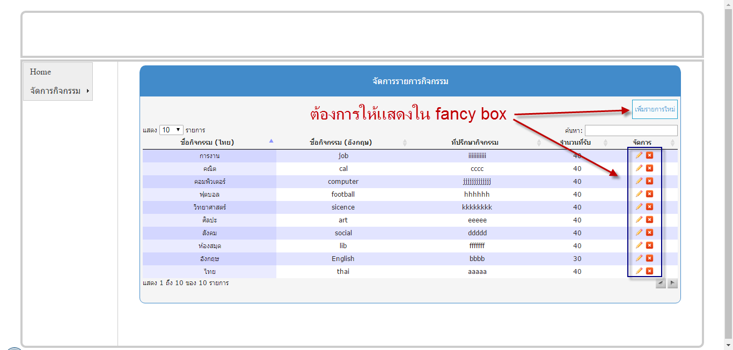Click เพิ่มรายการใหม่ button
The height and width of the screenshot is (350, 733).
point(655,109)
